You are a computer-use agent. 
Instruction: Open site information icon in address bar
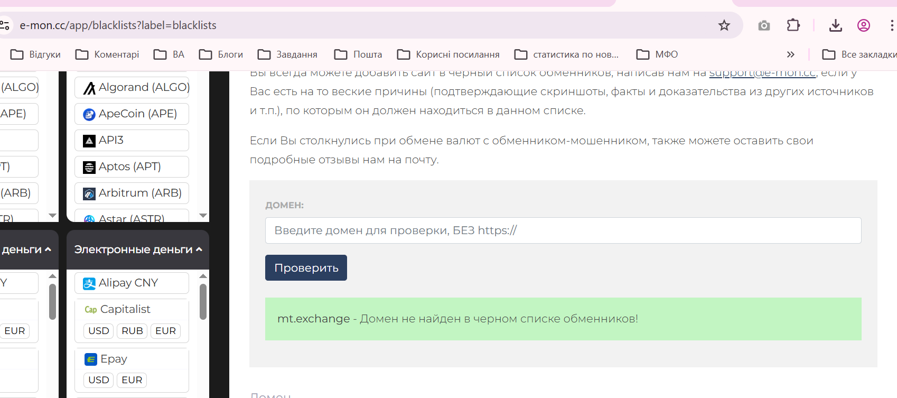tap(5, 25)
